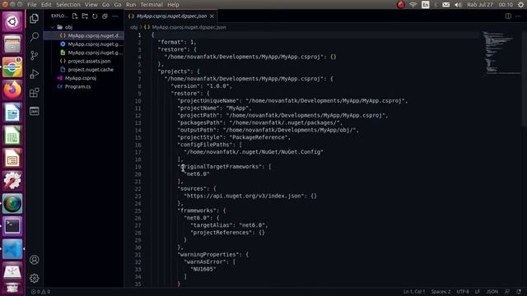Launch Files manager from Ubuntu dock
527x296 pixels.
12,44
